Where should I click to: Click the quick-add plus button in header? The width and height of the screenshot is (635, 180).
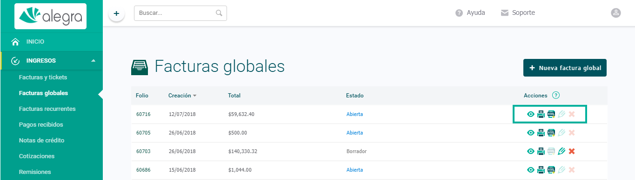click(x=116, y=13)
